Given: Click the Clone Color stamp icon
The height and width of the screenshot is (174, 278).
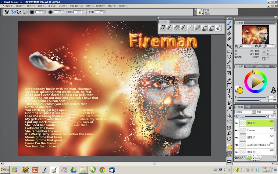Looking at the screenshot, I should [273, 90].
